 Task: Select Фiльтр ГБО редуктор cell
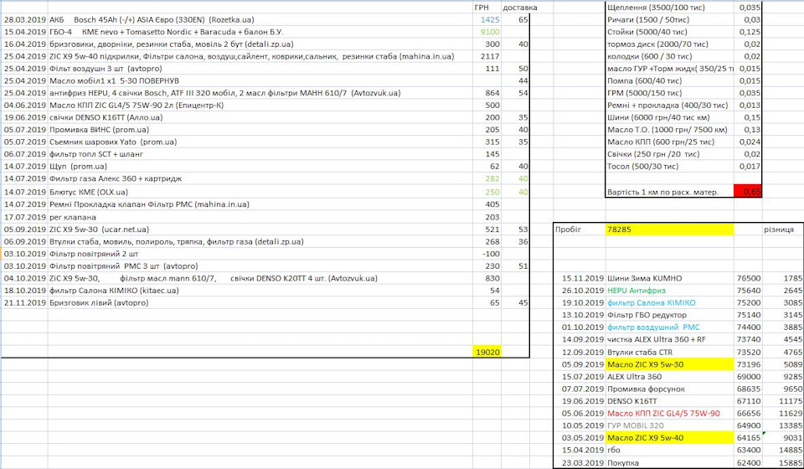[670, 315]
